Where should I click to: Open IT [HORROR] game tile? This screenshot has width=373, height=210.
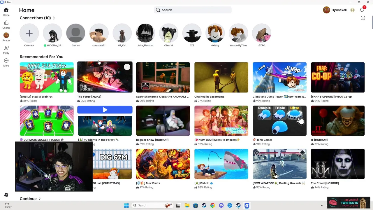click(x=338, y=121)
